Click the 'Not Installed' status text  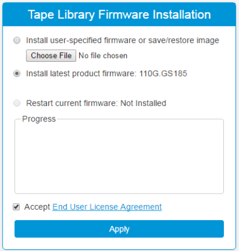click(143, 103)
